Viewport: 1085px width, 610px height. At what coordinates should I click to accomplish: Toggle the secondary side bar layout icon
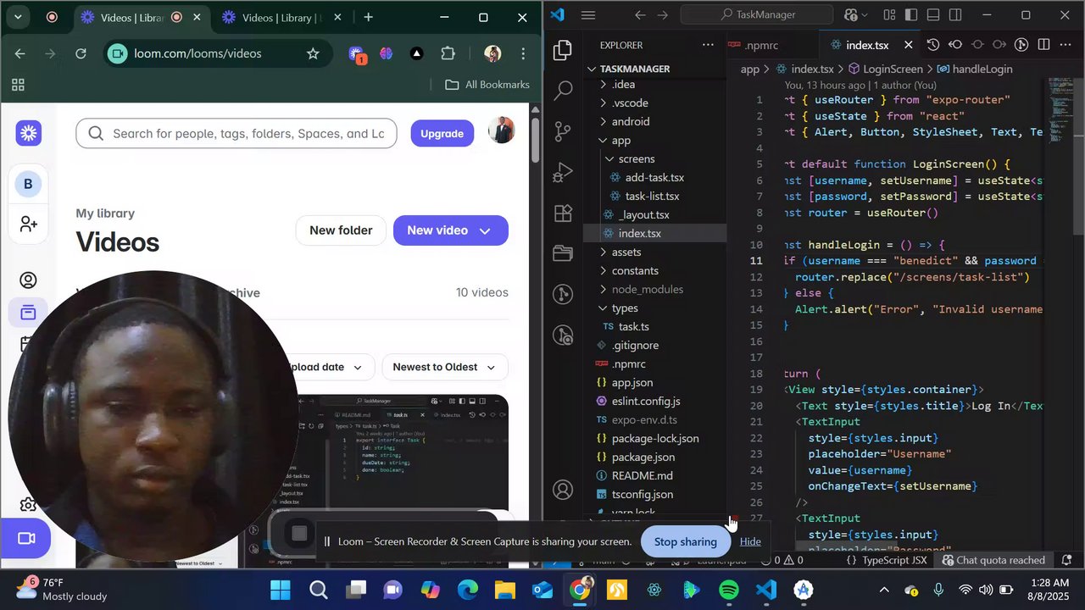tap(955, 14)
